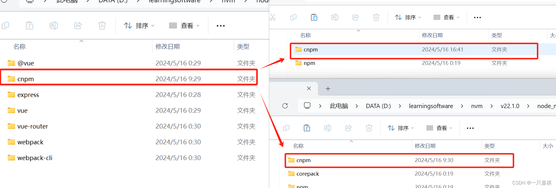The width and height of the screenshot is (556, 188).
Task: Open 排序 sort dropdown in lower-right window
Action: (x=401, y=128)
